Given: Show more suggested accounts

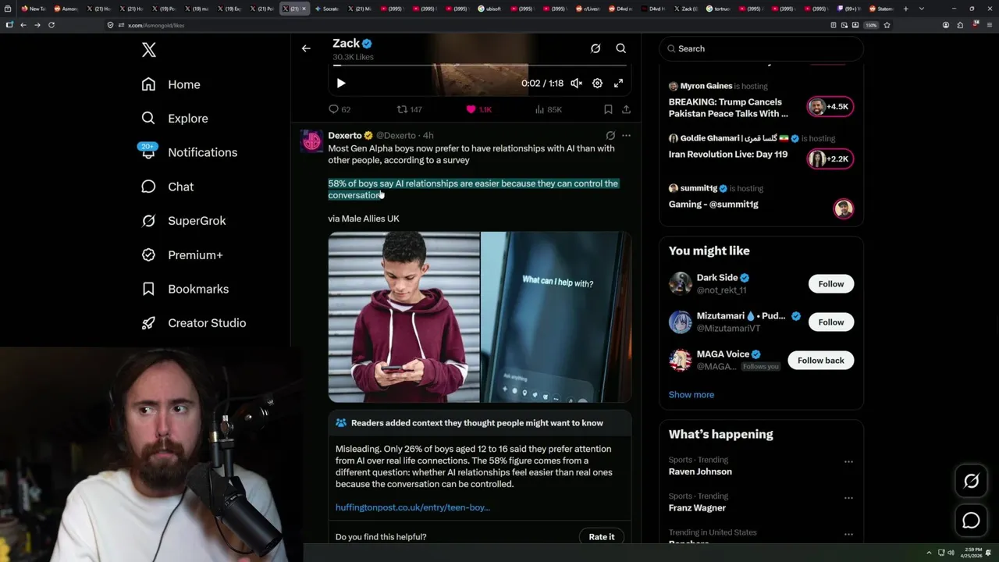Looking at the screenshot, I should coord(691,395).
